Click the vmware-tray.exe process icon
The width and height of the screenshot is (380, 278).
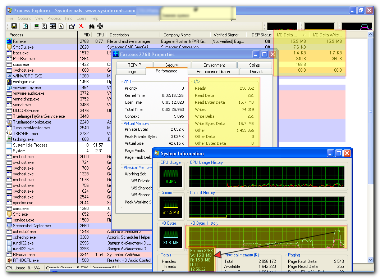tap(9, 88)
